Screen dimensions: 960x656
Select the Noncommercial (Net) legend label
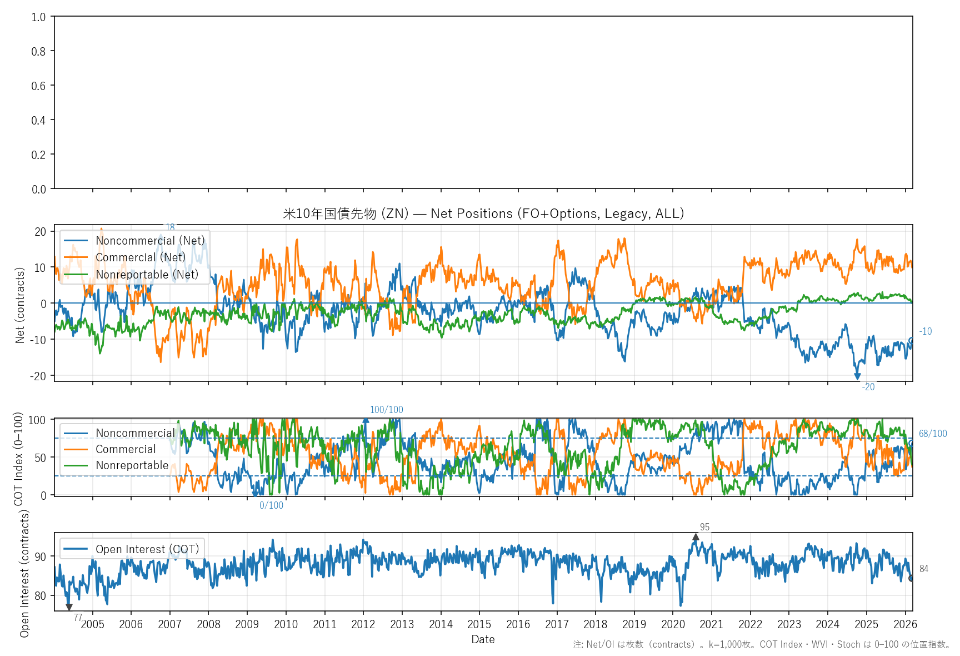click(x=150, y=241)
